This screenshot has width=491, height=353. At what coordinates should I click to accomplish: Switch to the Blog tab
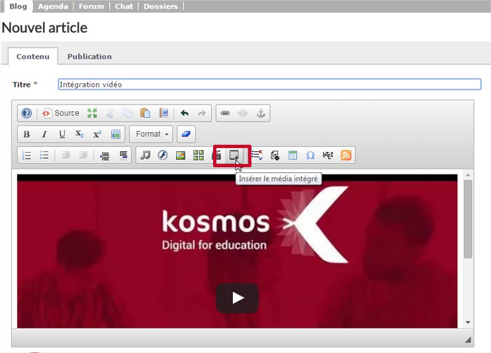click(x=18, y=6)
